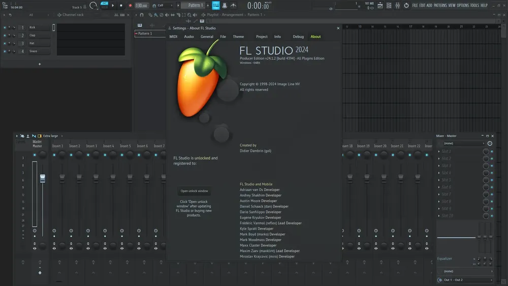The width and height of the screenshot is (508, 286).
Task: Click the Play button in transport
Action: (x=113, y=5)
